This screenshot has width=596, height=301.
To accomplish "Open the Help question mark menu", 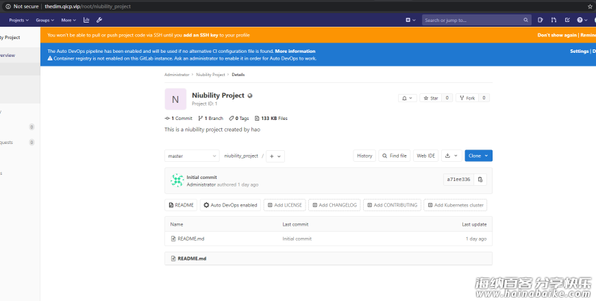I will [x=582, y=20].
